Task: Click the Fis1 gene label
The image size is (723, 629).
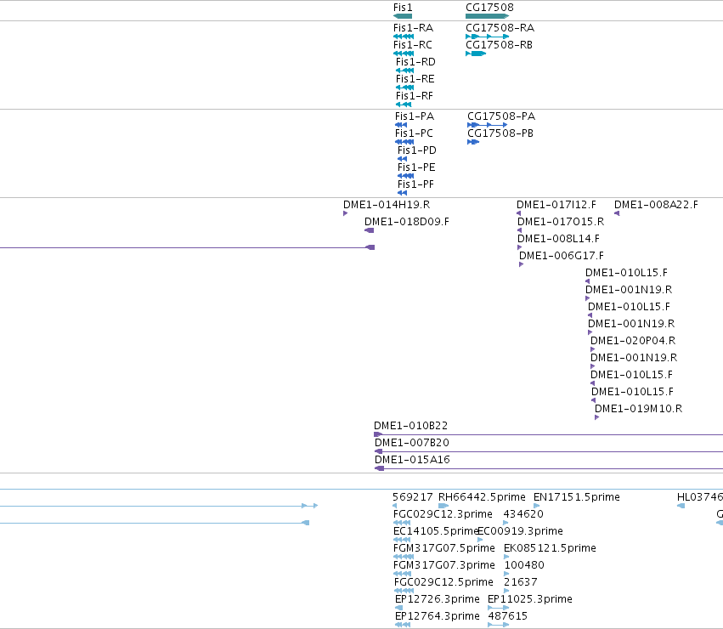Action: (x=403, y=8)
